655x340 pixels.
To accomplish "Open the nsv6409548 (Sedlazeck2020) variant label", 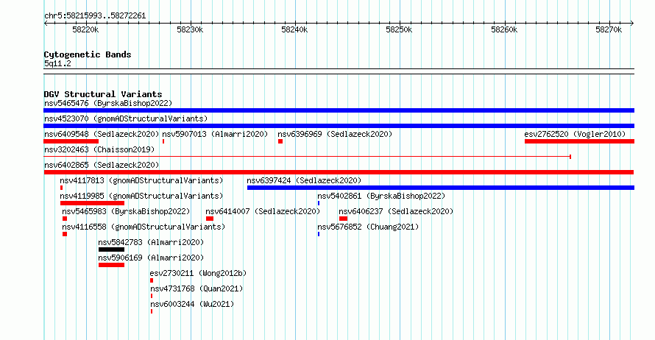I will [102, 134].
